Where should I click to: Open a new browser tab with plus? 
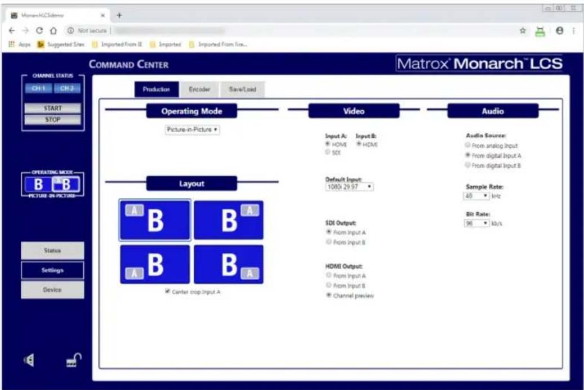(119, 15)
